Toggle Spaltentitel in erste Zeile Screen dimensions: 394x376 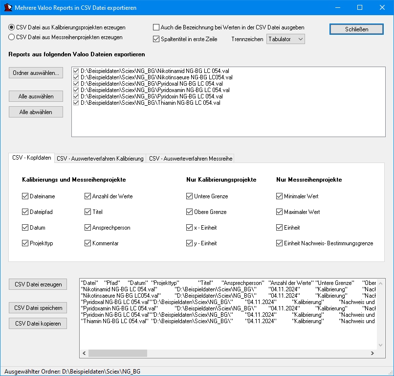[156, 39]
